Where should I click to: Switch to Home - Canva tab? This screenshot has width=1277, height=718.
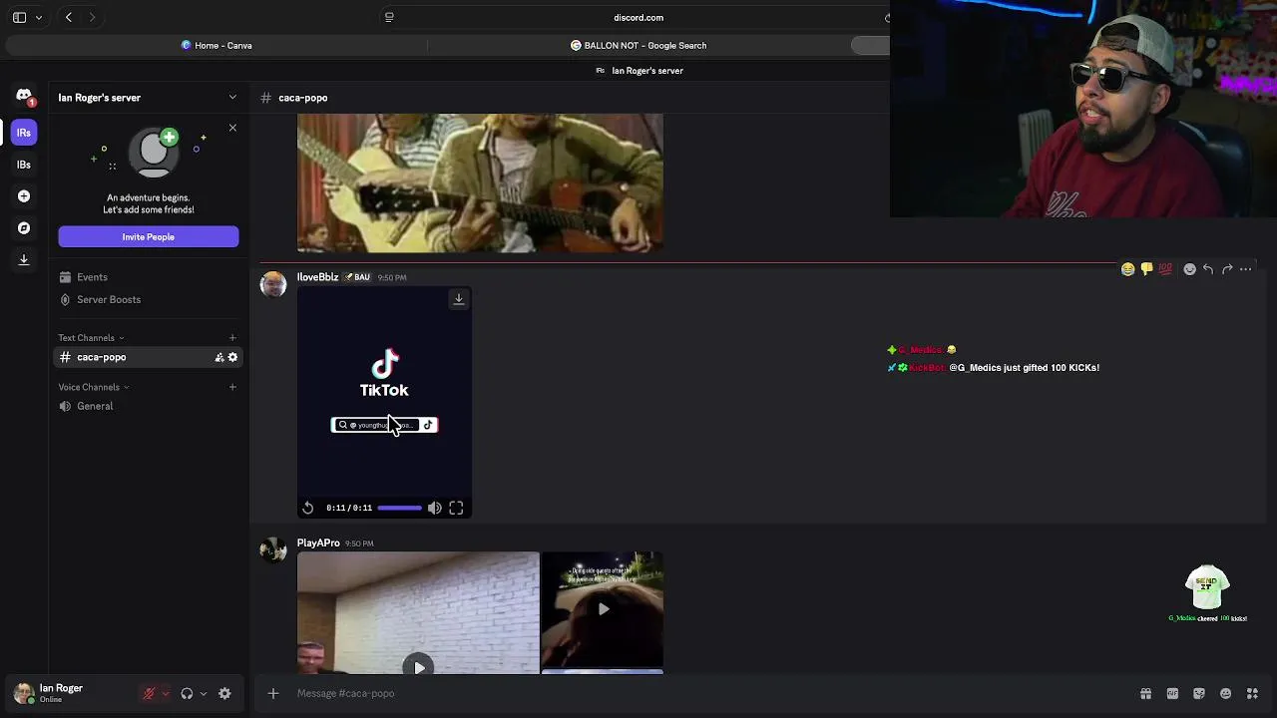(x=216, y=45)
